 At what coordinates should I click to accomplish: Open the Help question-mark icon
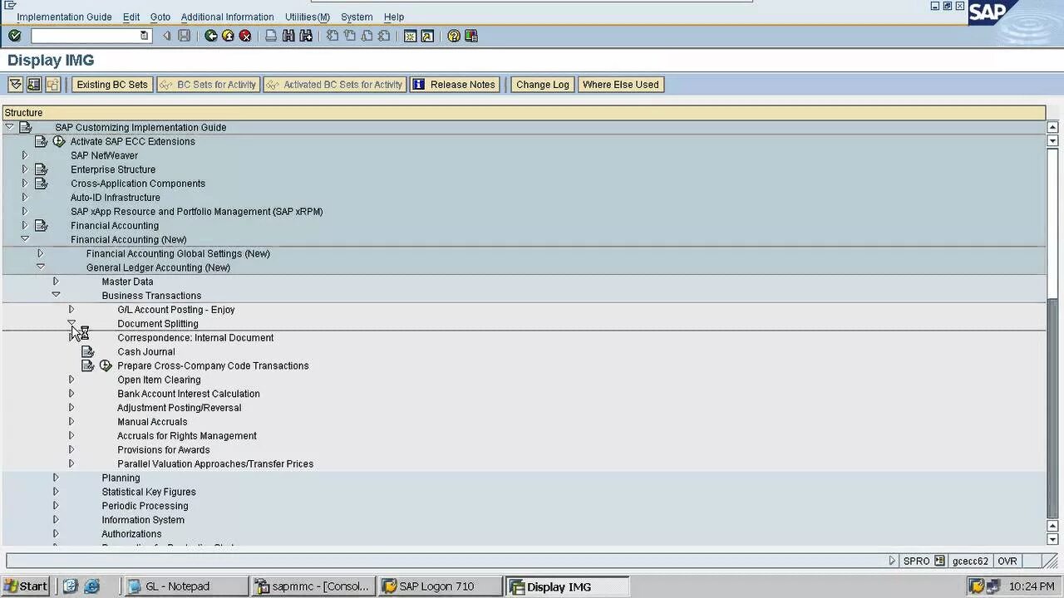coord(454,36)
